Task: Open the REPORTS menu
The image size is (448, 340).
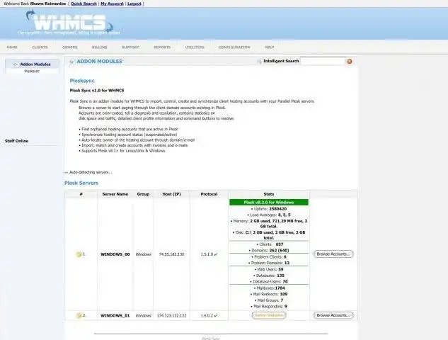Action: [162, 47]
